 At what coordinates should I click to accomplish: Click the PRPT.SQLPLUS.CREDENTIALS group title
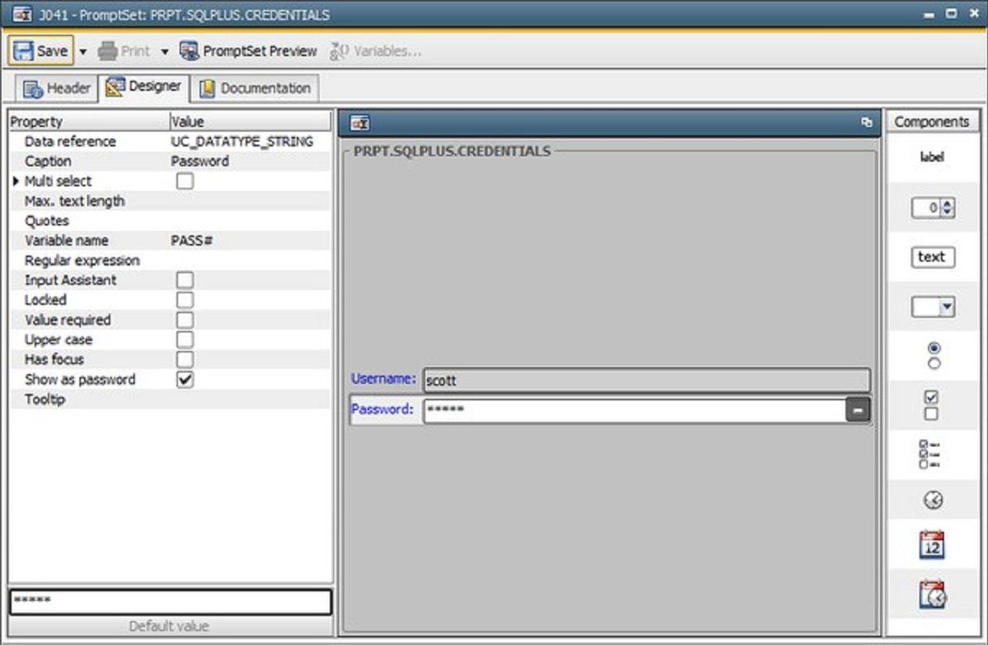(452, 151)
